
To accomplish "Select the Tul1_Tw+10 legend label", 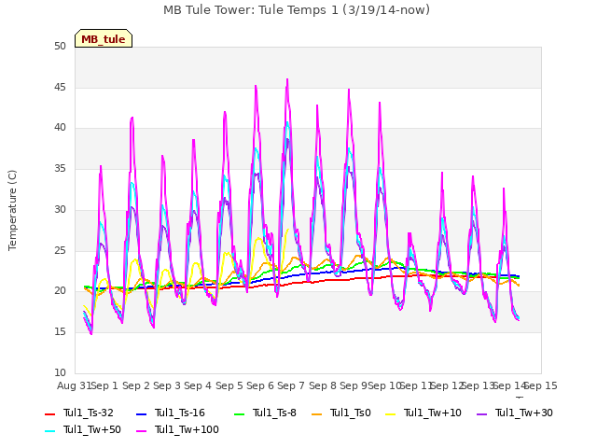I will (x=433, y=413).
